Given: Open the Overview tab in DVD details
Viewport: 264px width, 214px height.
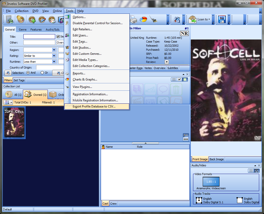Looking at the screenshot, I should pyautogui.click(x=159, y=68).
